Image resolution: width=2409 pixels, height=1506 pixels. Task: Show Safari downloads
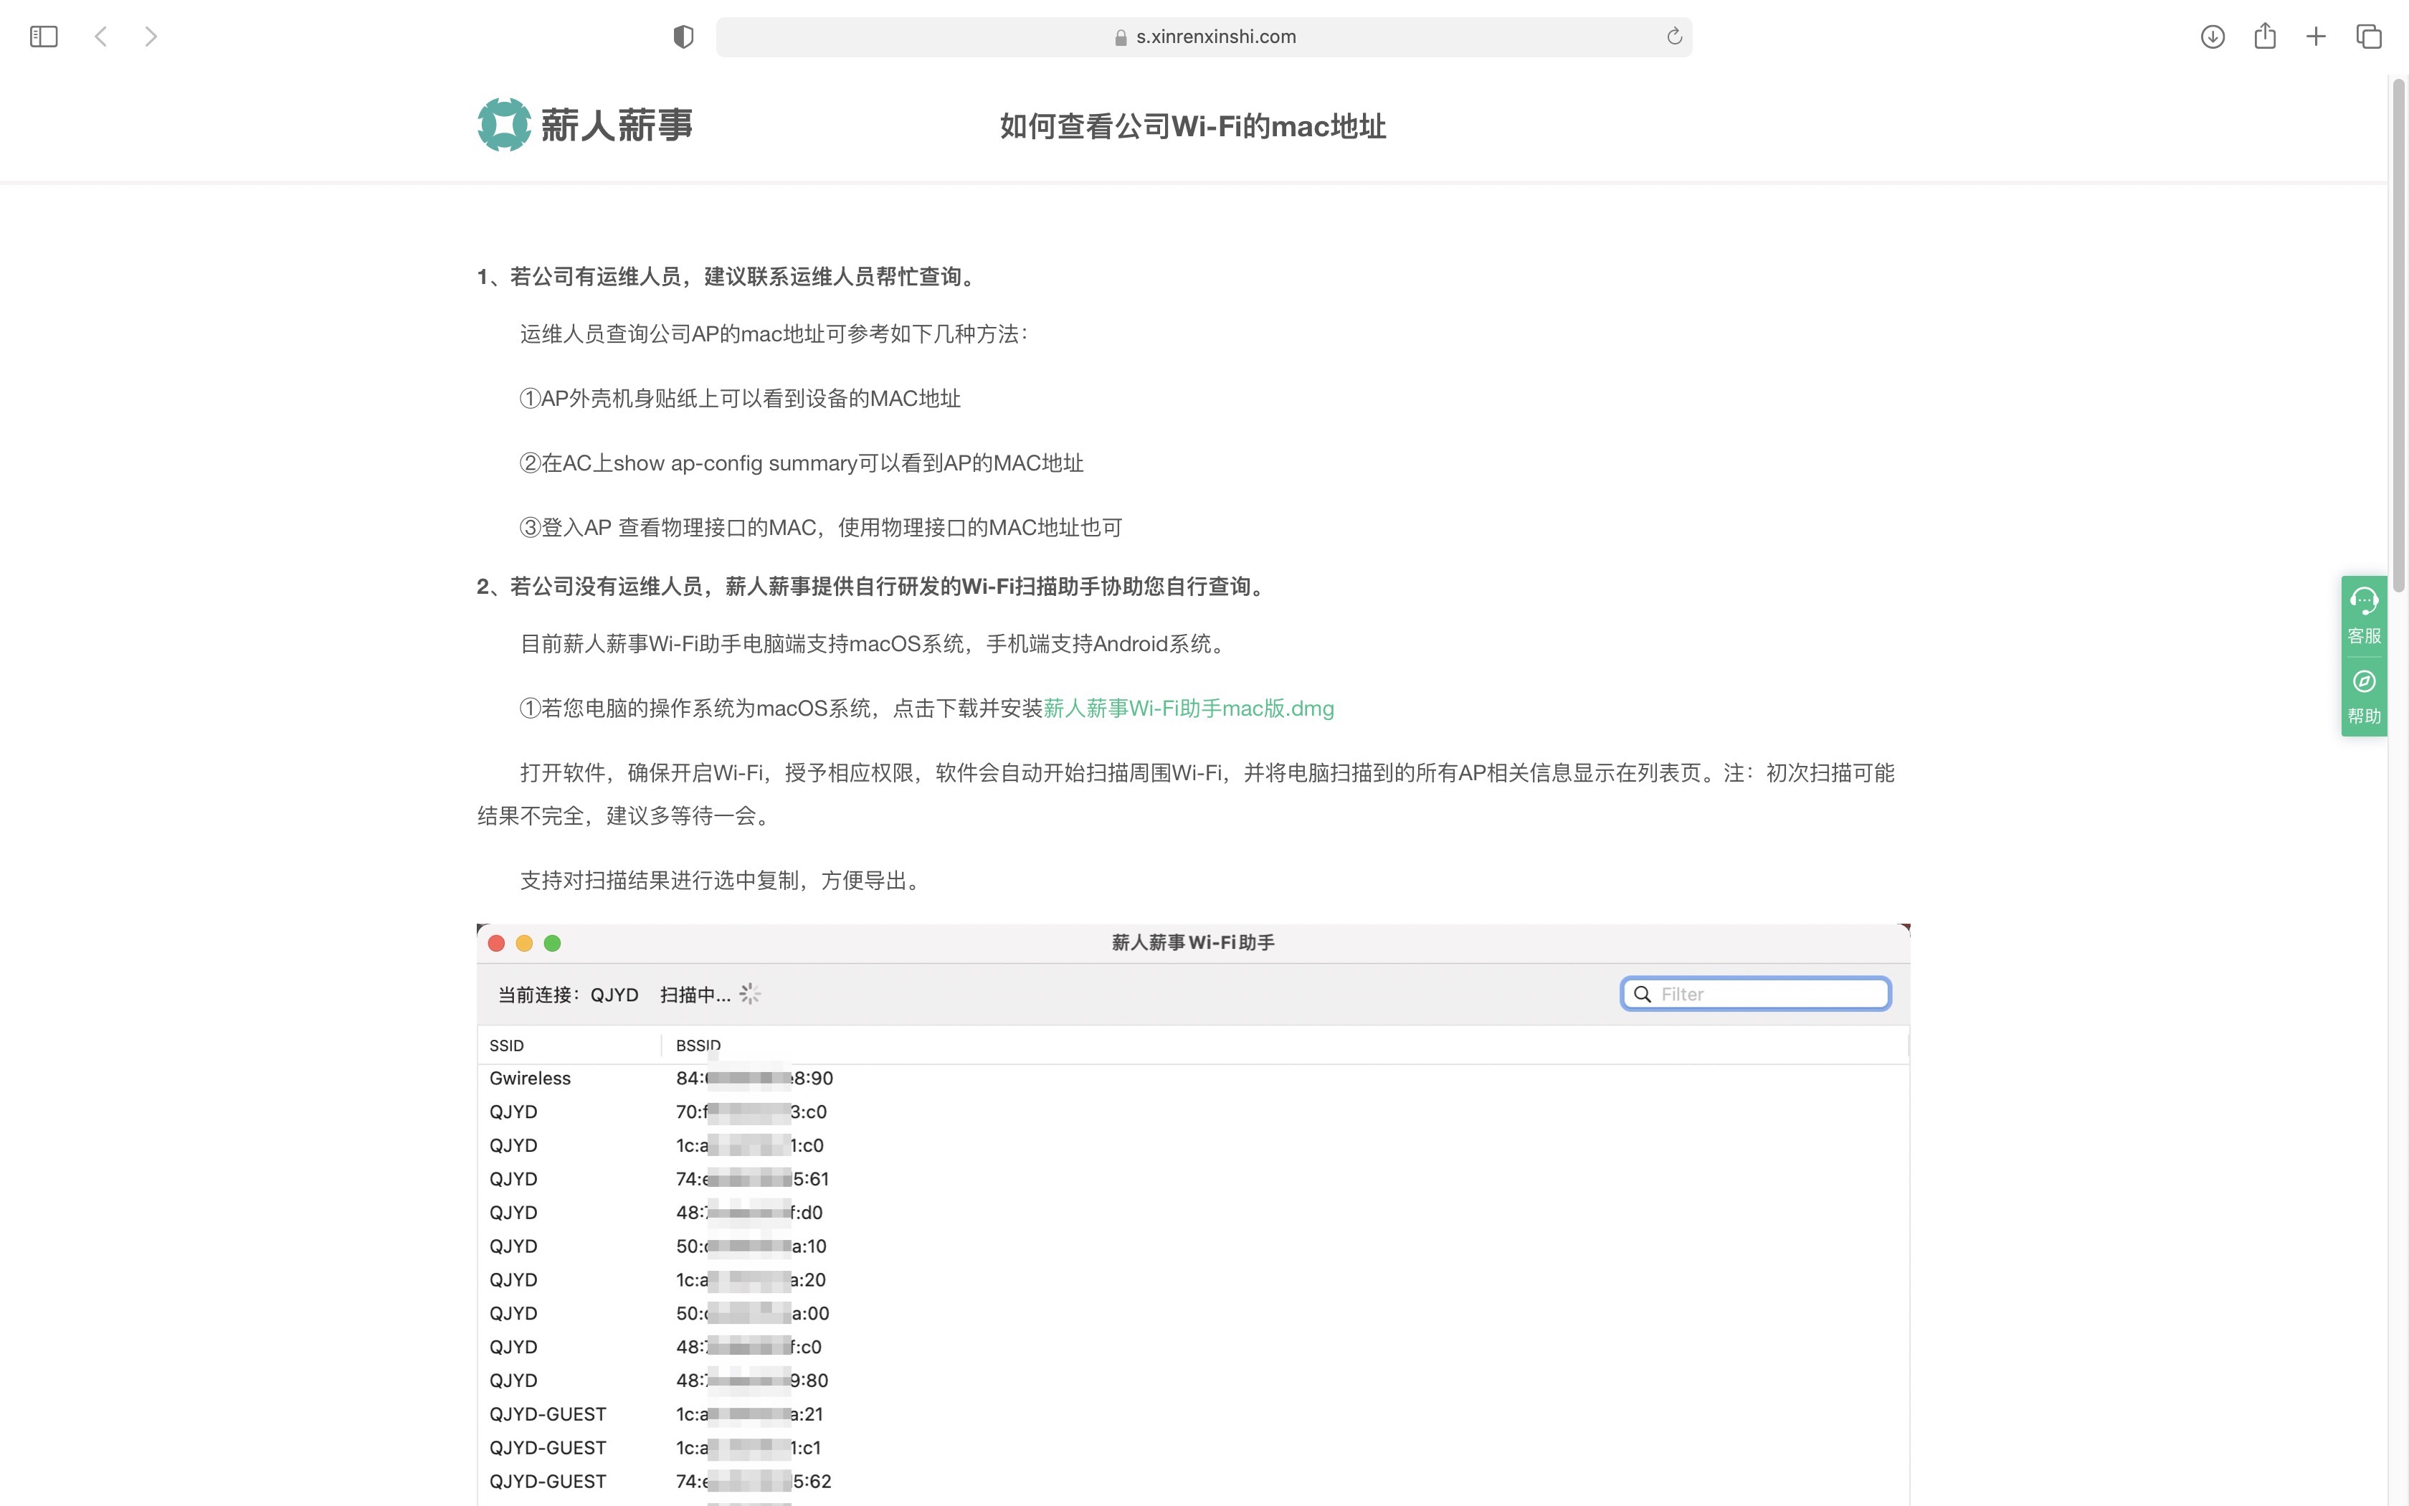(2213, 37)
